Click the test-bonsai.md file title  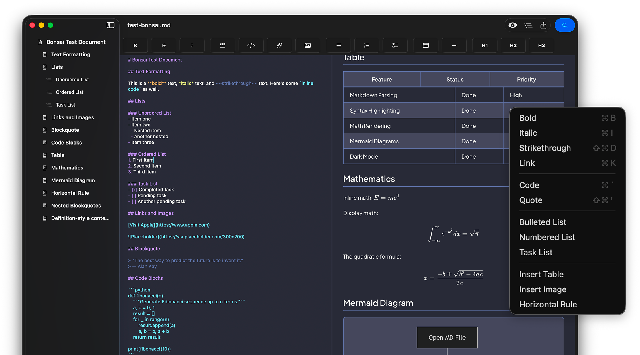(149, 25)
